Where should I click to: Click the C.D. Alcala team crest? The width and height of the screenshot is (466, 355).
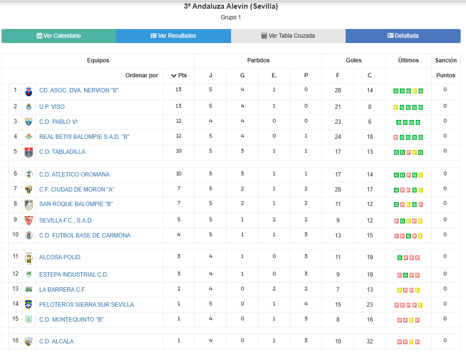tap(29, 341)
